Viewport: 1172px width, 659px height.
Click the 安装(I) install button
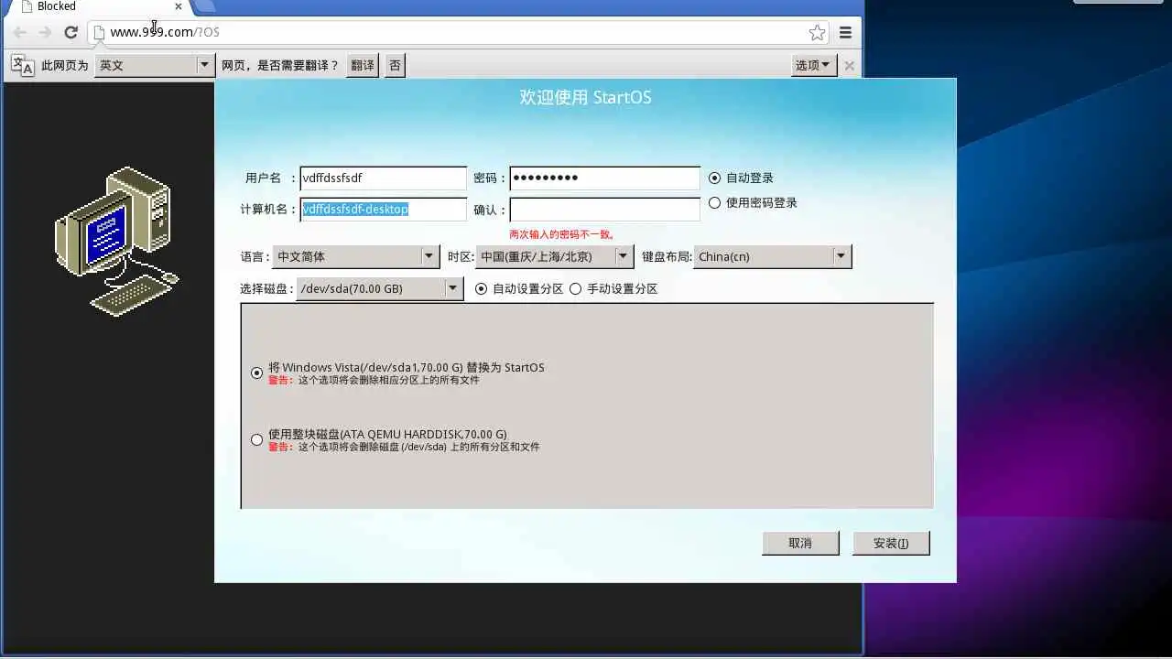coord(891,543)
